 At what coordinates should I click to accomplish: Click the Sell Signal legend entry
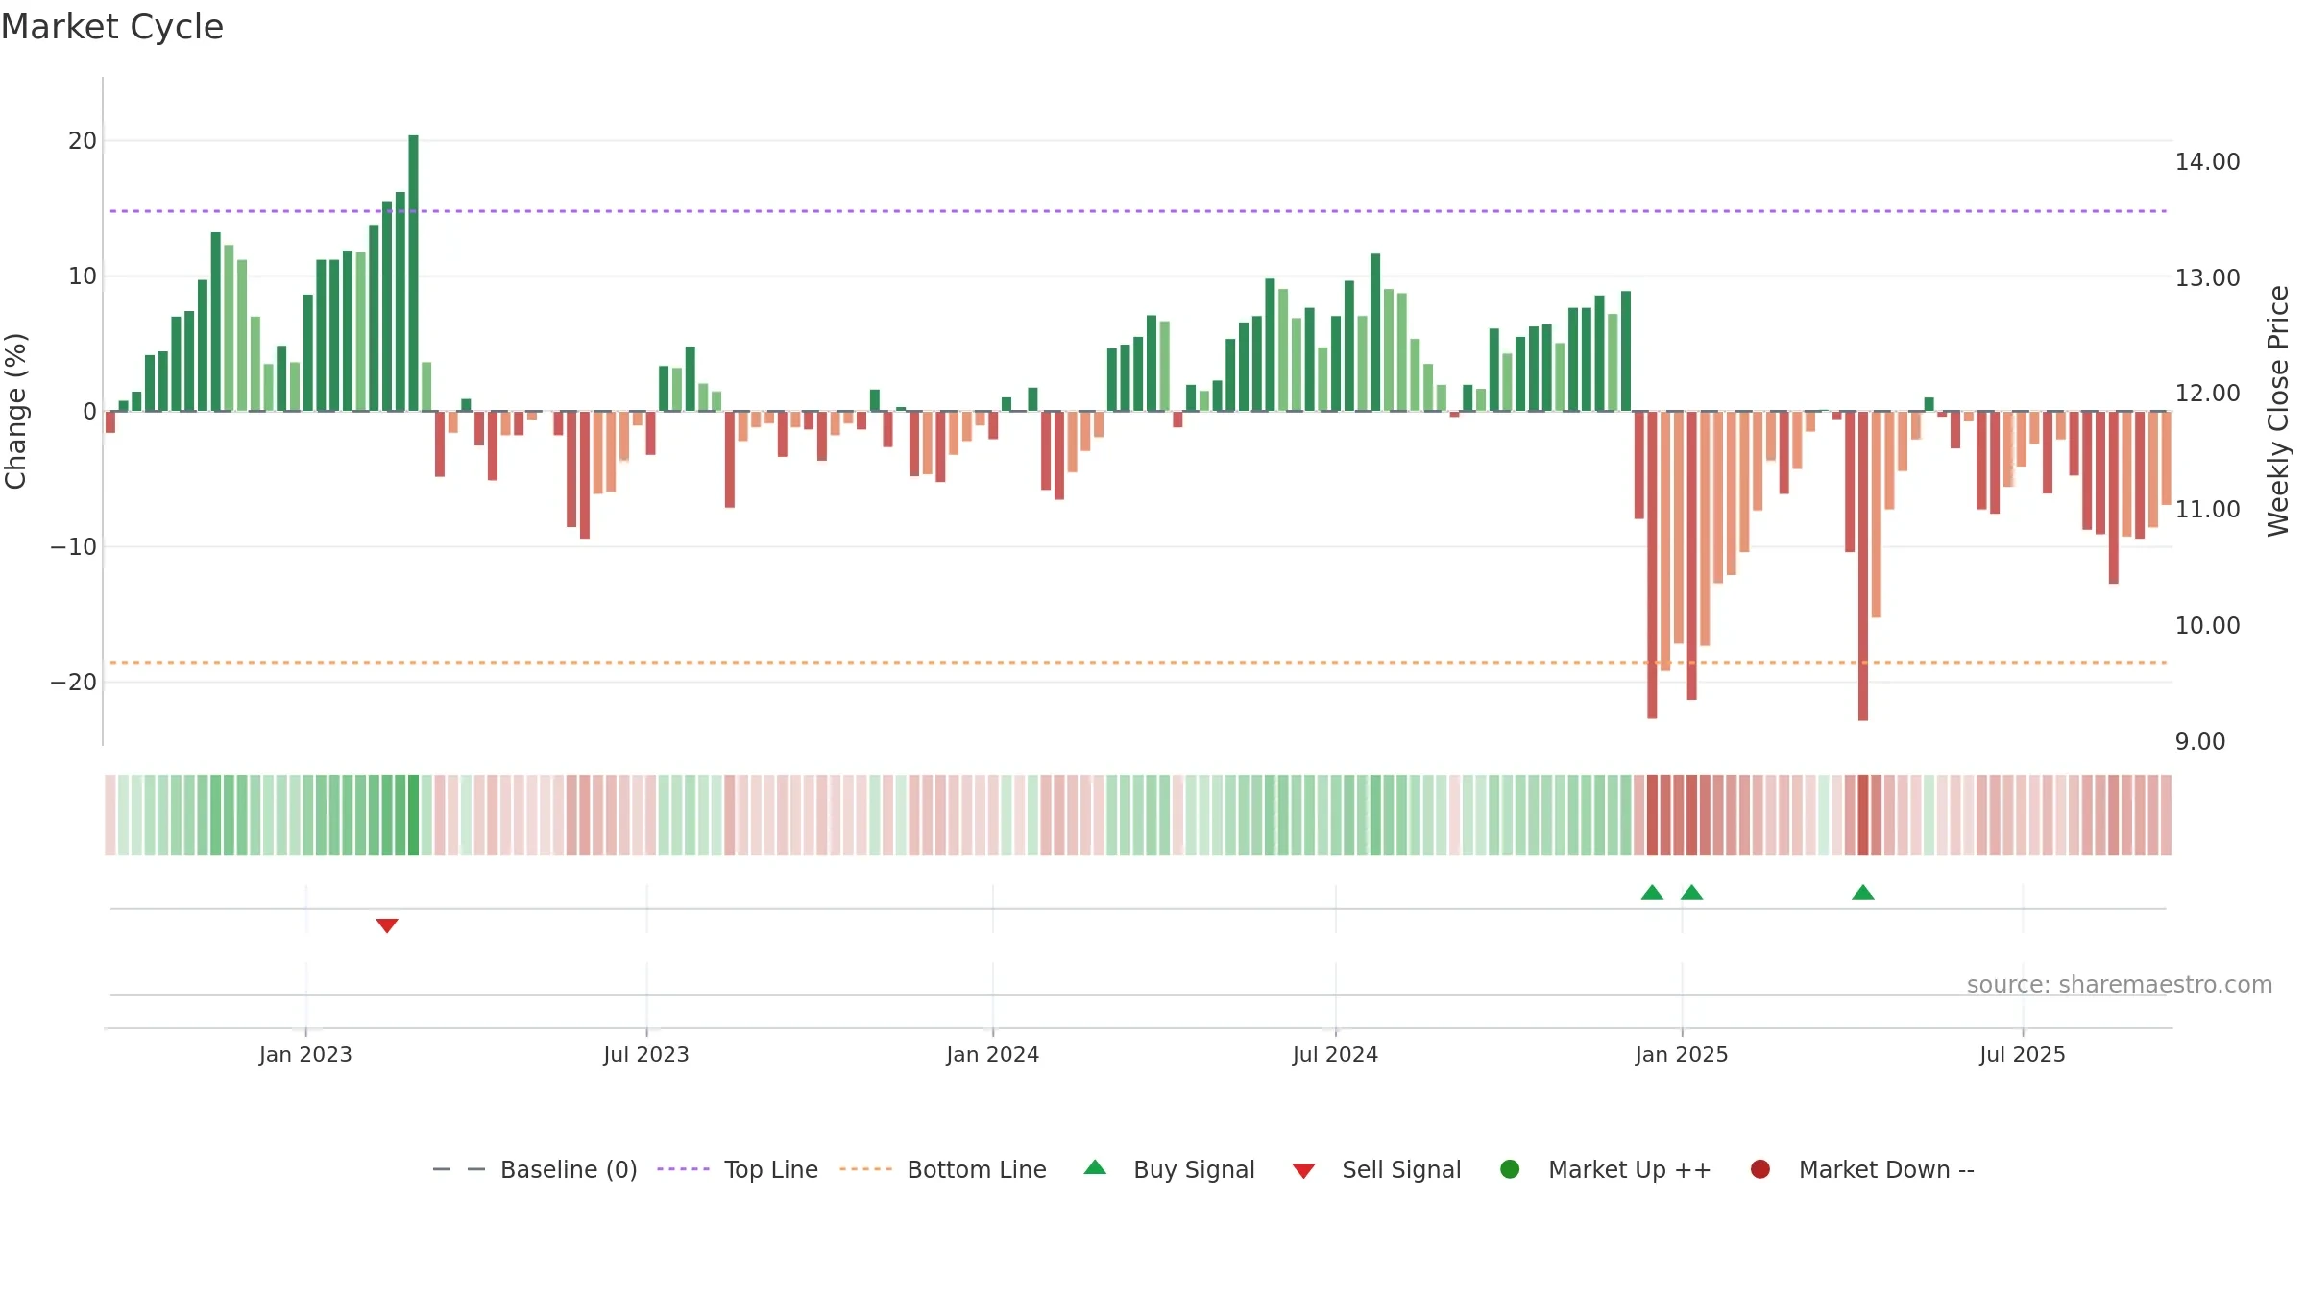[x=1376, y=1169]
